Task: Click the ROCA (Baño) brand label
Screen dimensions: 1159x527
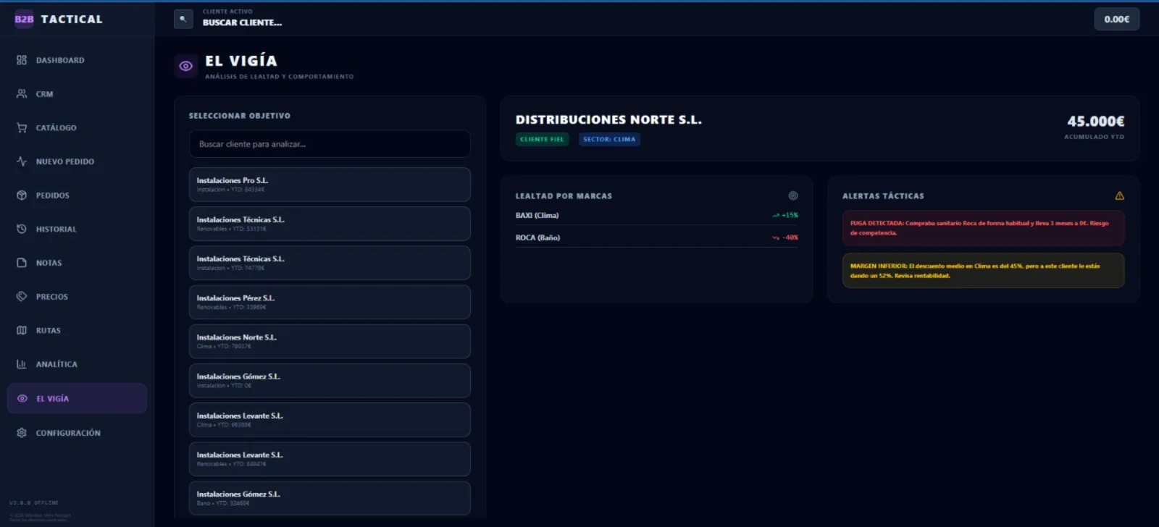Action: [x=537, y=237]
